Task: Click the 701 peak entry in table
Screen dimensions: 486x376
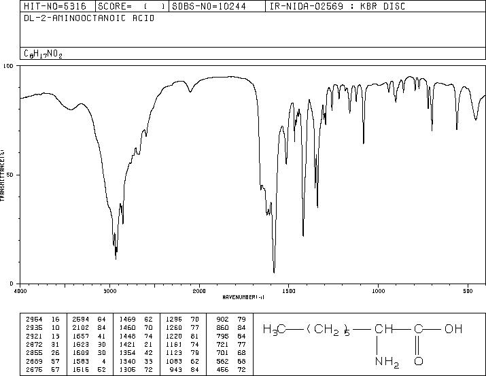Action: pyautogui.click(x=231, y=353)
